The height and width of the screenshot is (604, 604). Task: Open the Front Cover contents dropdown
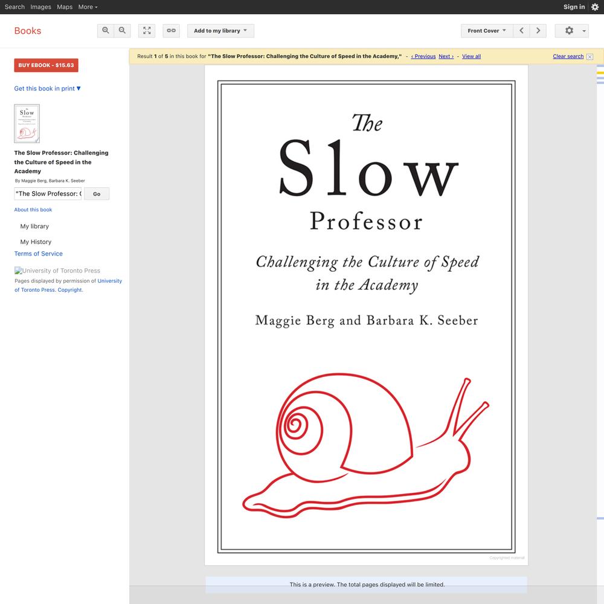click(487, 31)
